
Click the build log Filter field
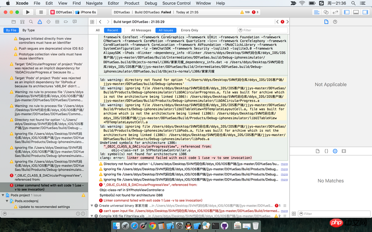[263, 30]
